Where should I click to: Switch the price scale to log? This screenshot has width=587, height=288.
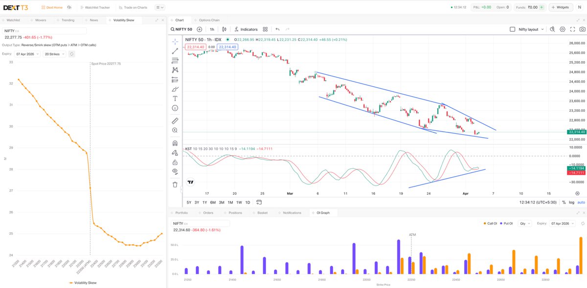coord(572,202)
